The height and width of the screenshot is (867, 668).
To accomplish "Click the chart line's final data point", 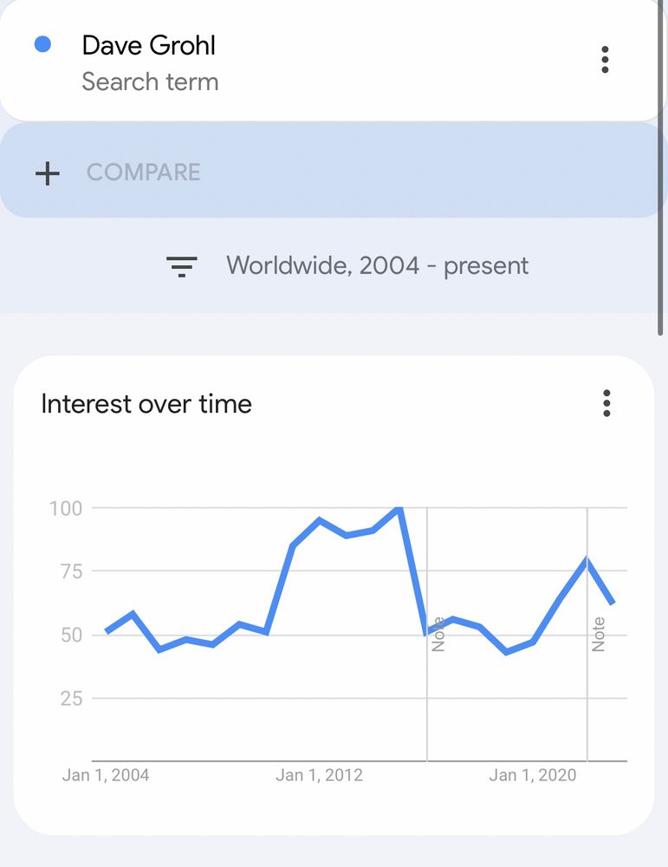I will pyautogui.click(x=613, y=603).
